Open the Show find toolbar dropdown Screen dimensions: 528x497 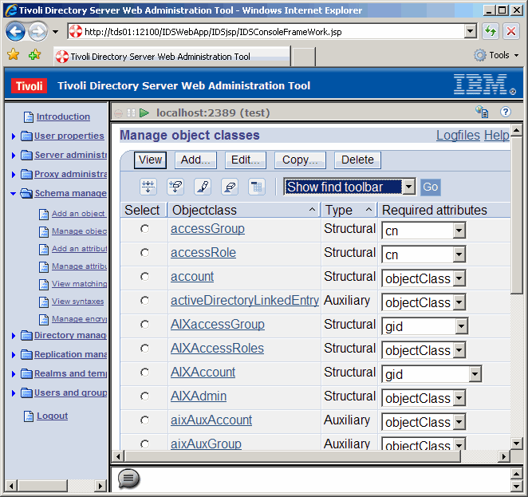(x=408, y=187)
